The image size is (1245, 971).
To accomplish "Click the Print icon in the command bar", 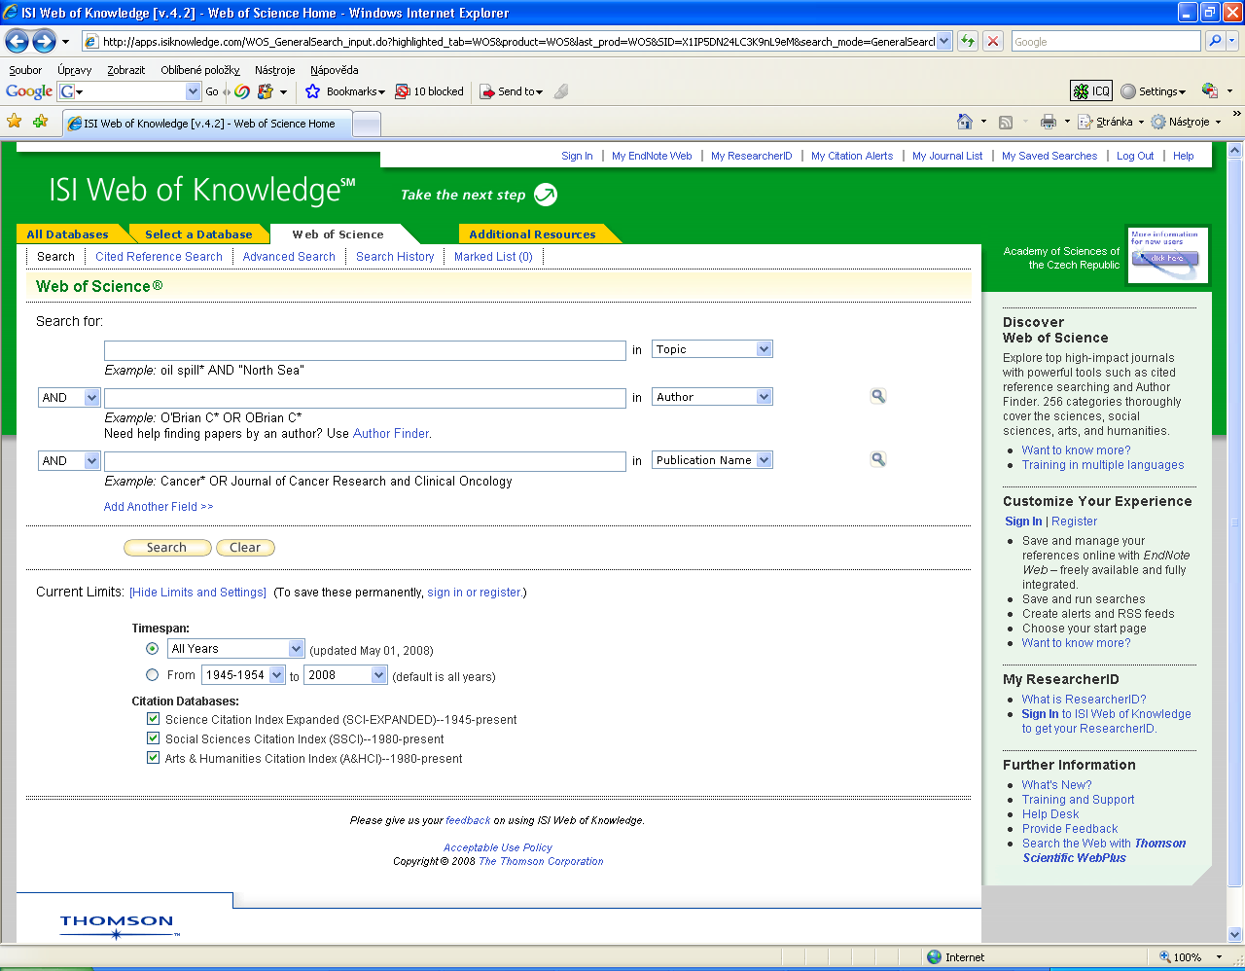I will tap(1048, 122).
